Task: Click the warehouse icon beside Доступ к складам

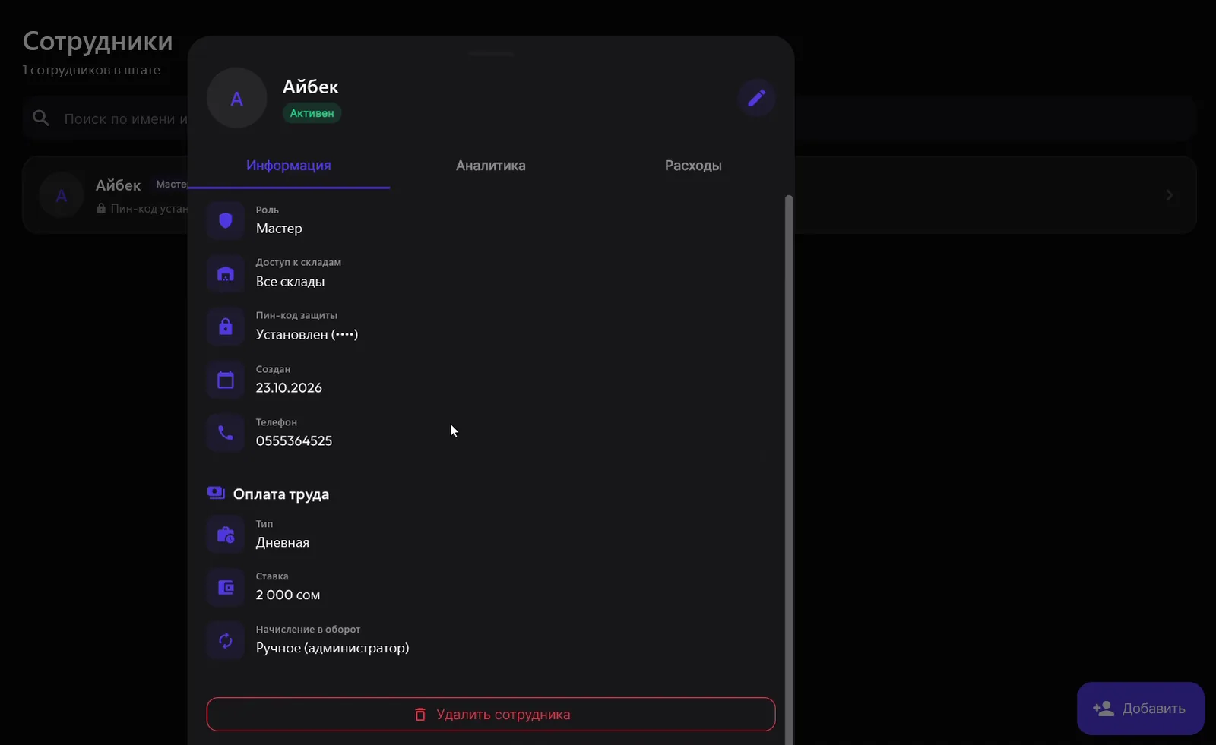Action: click(x=226, y=273)
